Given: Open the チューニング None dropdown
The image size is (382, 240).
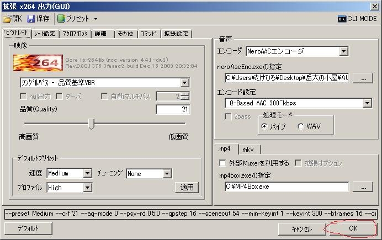Looking at the screenshot, I should click(167, 174).
